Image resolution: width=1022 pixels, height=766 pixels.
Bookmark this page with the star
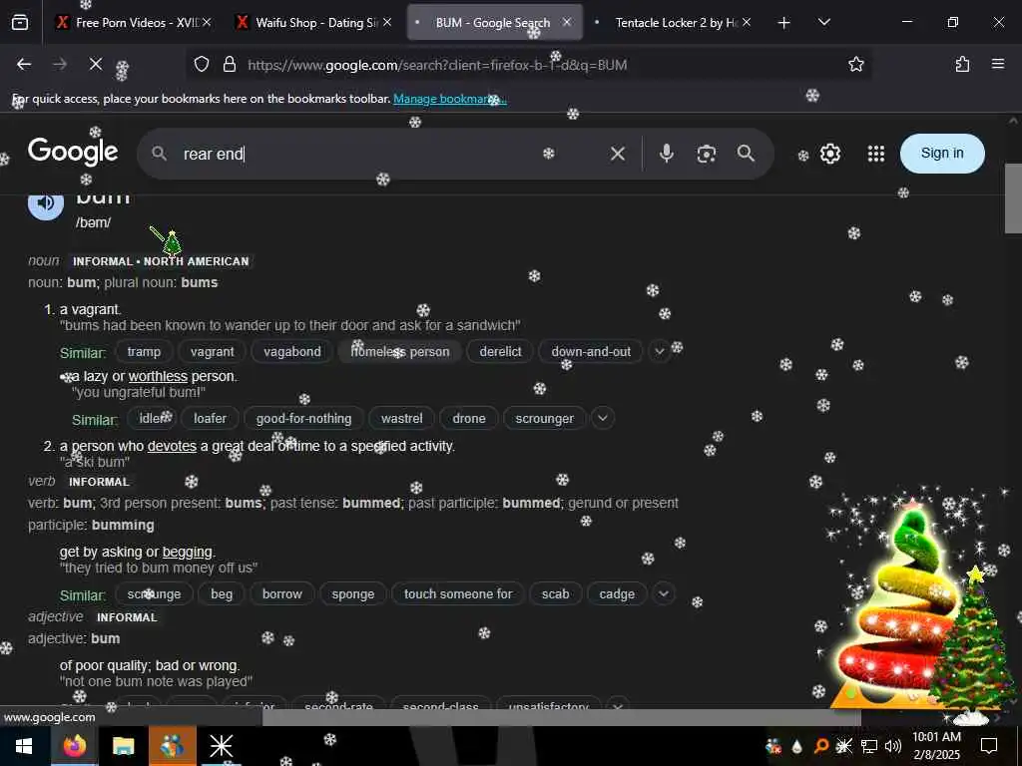(855, 64)
